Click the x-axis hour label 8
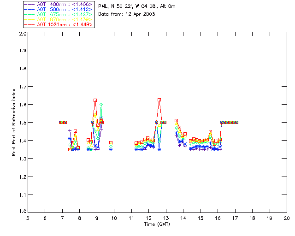This screenshot has width=295, height=236. 80,218
